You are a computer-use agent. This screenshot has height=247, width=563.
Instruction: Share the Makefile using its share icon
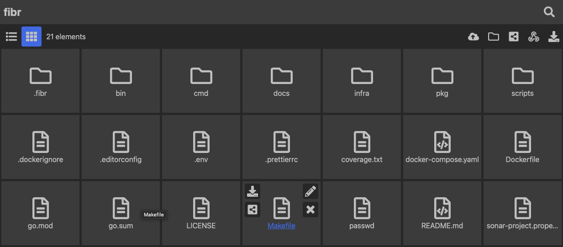[253, 210]
